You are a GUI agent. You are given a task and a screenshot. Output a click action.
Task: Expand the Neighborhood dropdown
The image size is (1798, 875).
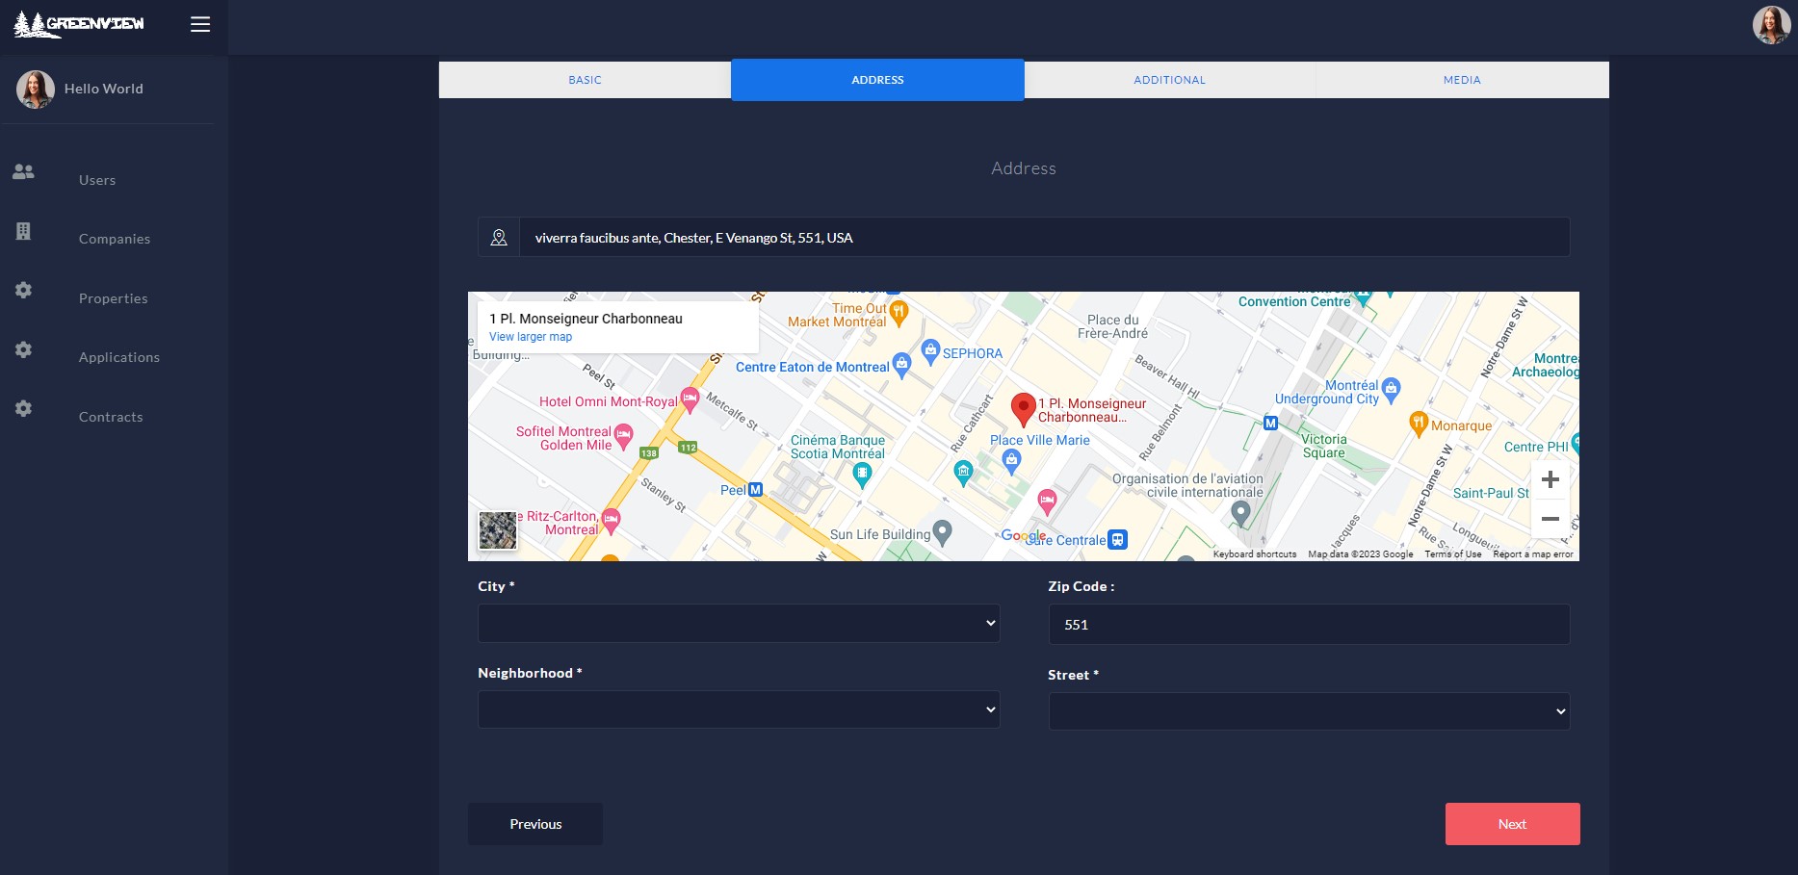[x=738, y=710]
